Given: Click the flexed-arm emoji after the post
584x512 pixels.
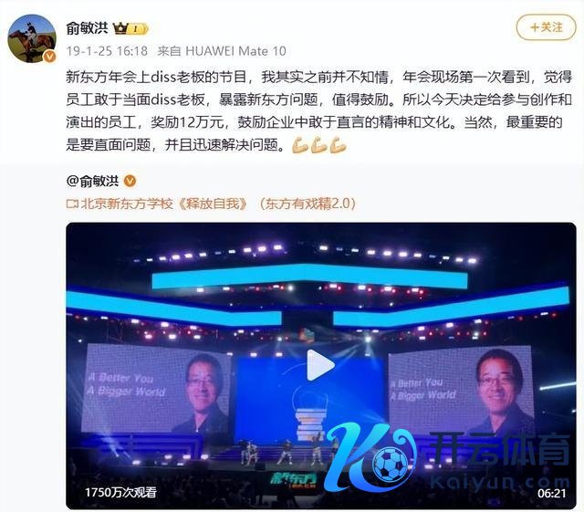Looking at the screenshot, I should click(319, 145).
